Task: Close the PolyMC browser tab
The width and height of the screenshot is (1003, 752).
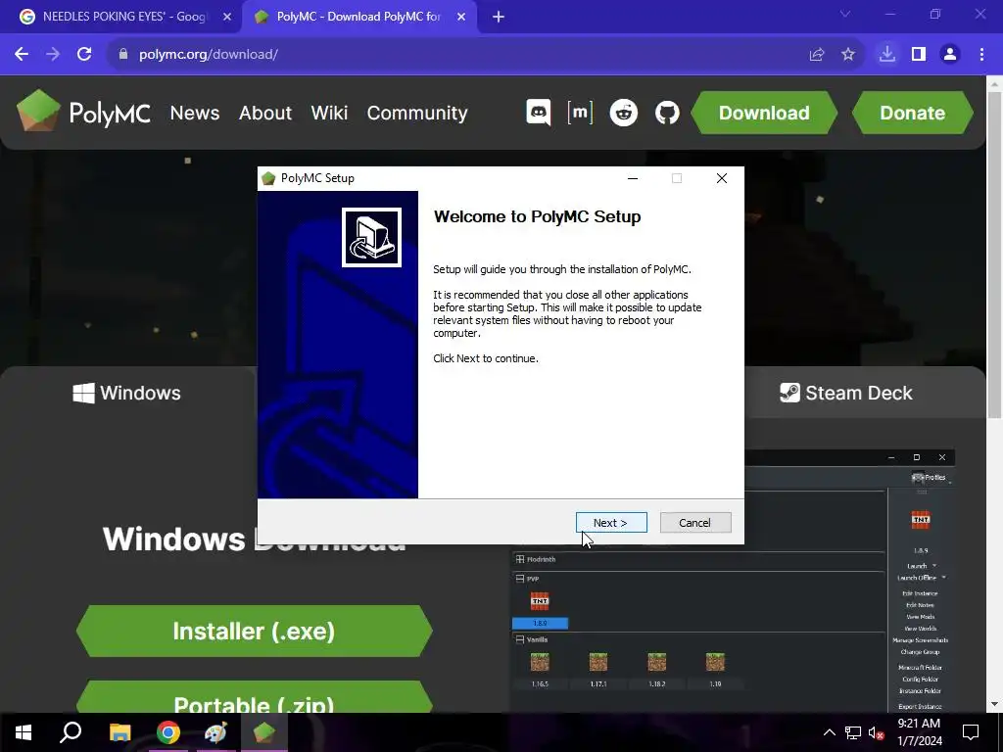Action: coord(461,17)
